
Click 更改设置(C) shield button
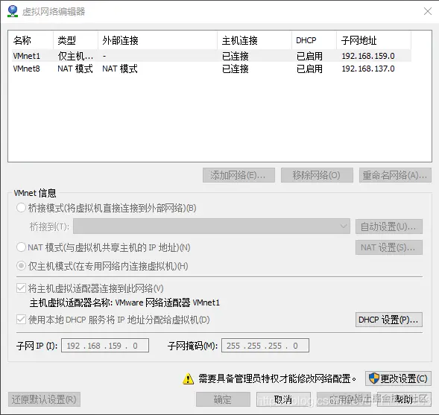[398, 378]
